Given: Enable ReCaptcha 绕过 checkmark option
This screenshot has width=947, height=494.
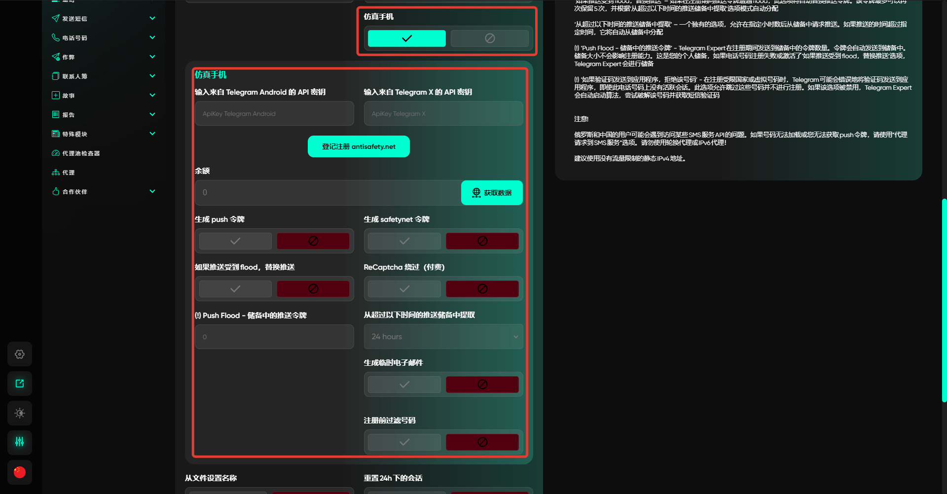Looking at the screenshot, I should coord(404,289).
